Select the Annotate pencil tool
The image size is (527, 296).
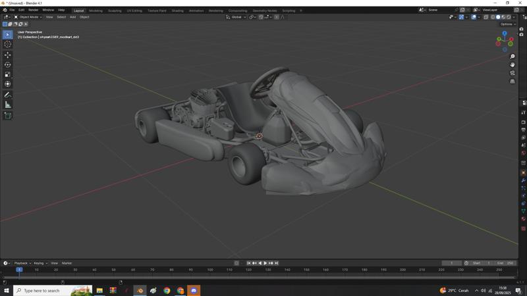[x=8, y=95]
